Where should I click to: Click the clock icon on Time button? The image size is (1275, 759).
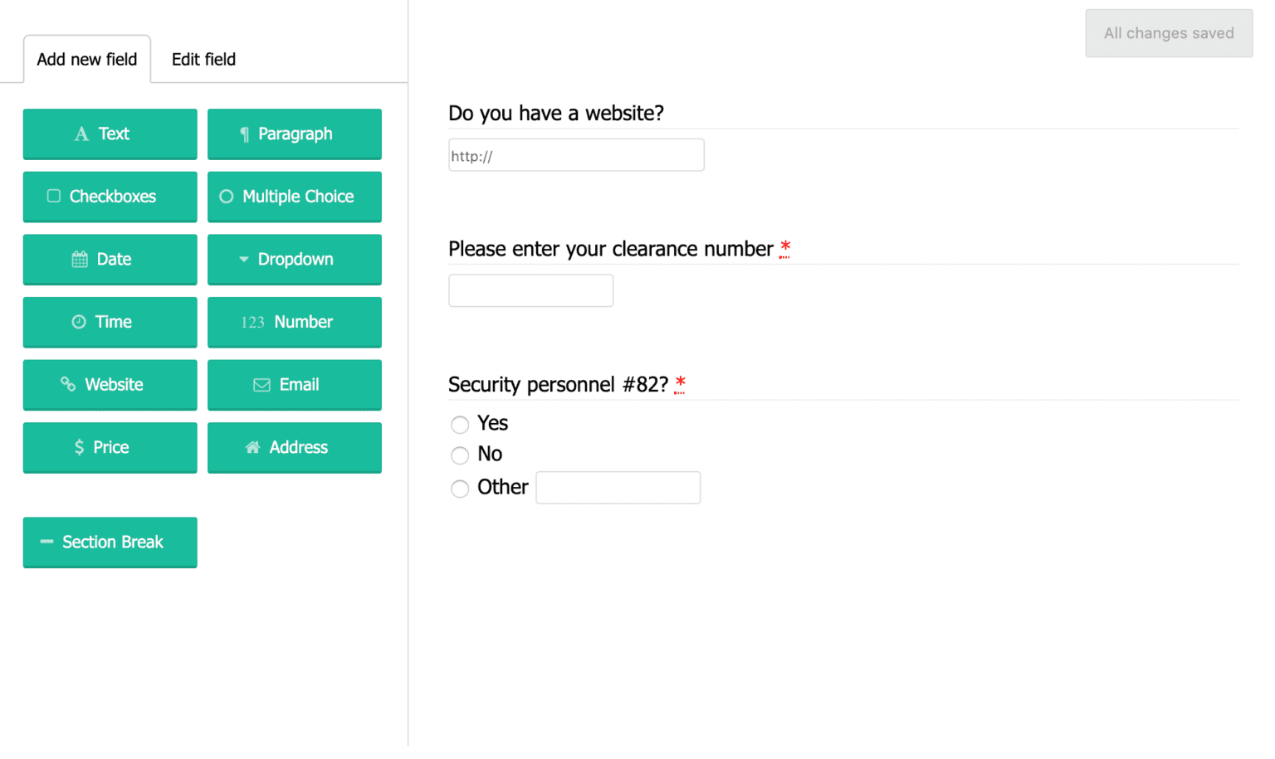(x=78, y=322)
